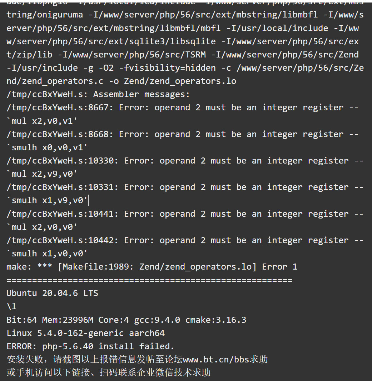
Task: Click the `mul x2,v9,v0' instruction text
Action: coord(42,174)
